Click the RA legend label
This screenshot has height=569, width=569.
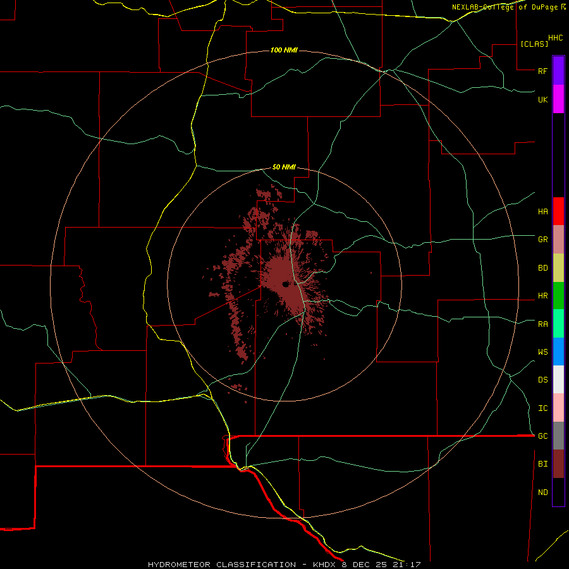pyautogui.click(x=542, y=324)
